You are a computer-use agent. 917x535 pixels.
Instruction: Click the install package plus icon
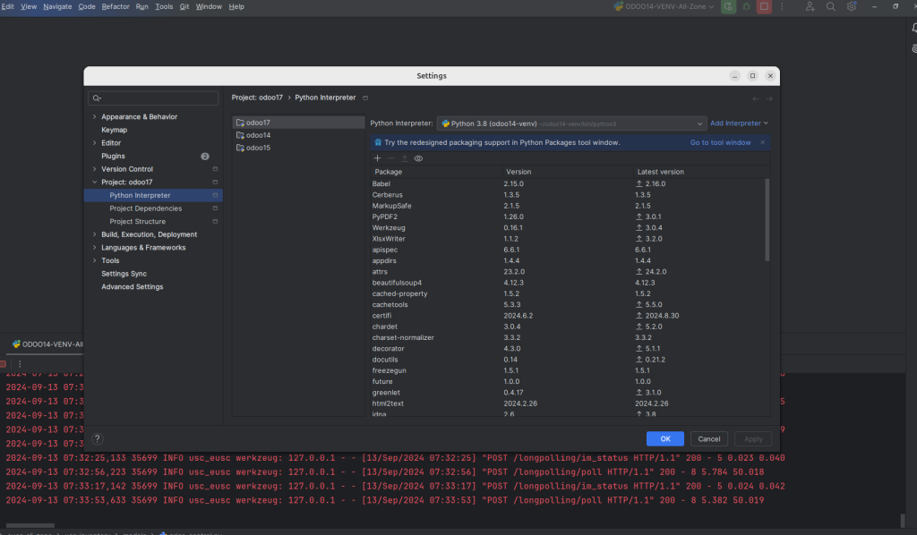click(377, 158)
